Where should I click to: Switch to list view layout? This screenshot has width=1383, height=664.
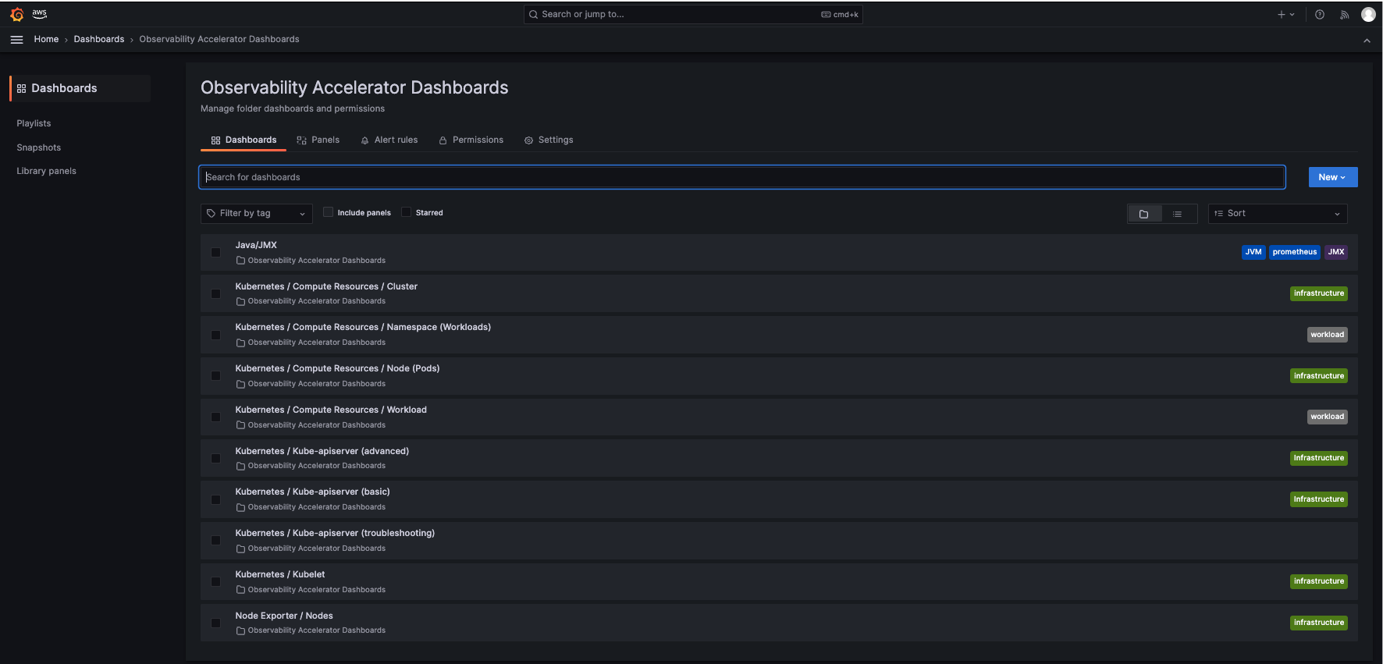(x=1177, y=214)
